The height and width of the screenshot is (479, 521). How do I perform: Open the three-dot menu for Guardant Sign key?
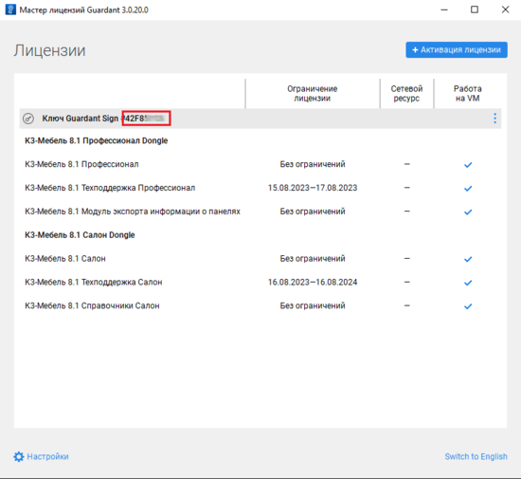coord(494,119)
